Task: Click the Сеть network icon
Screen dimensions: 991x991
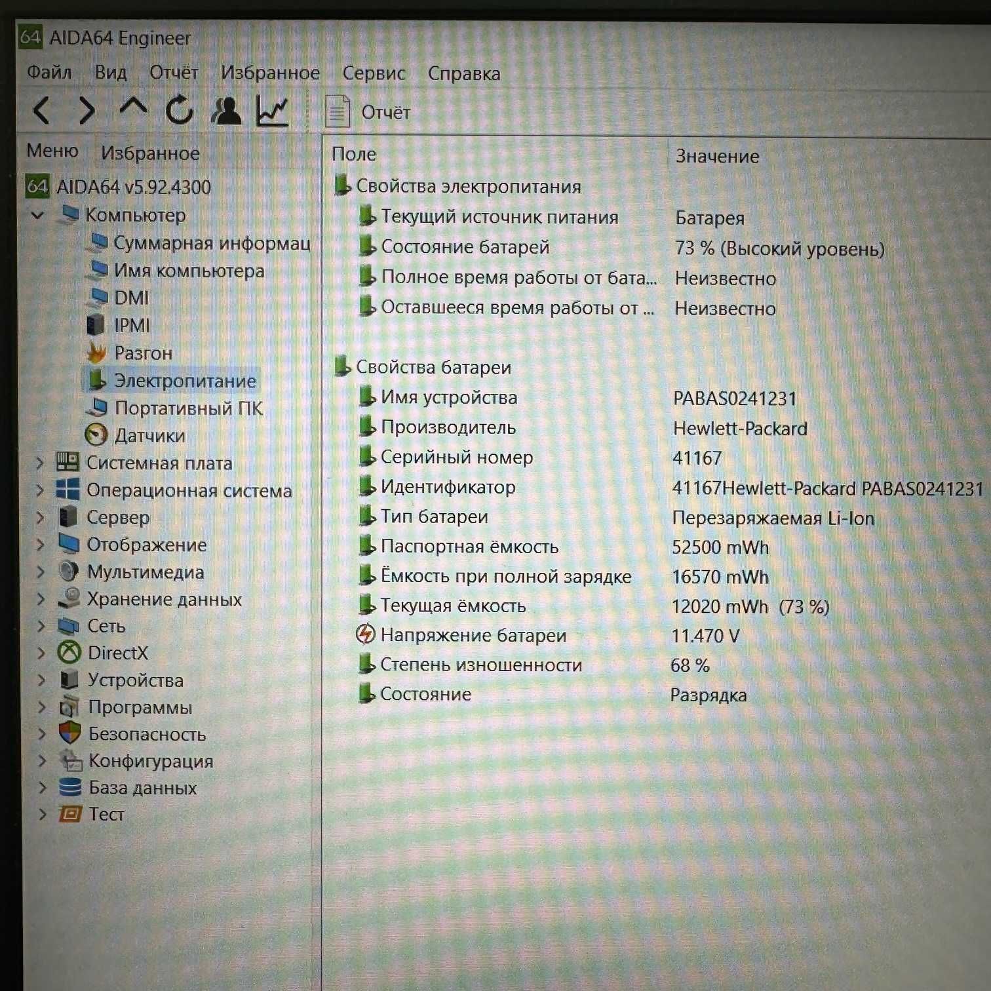Action: tap(68, 626)
